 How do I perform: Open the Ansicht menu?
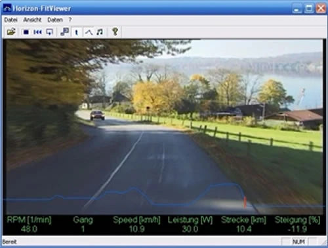(32, 20)
